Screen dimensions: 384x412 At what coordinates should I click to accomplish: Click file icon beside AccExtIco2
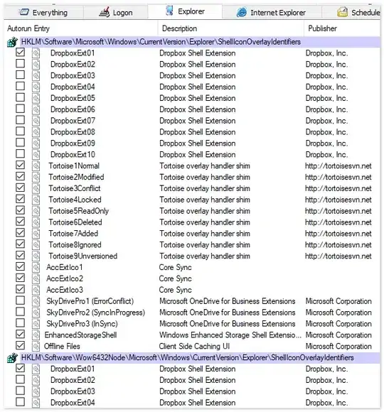(36, 278)
